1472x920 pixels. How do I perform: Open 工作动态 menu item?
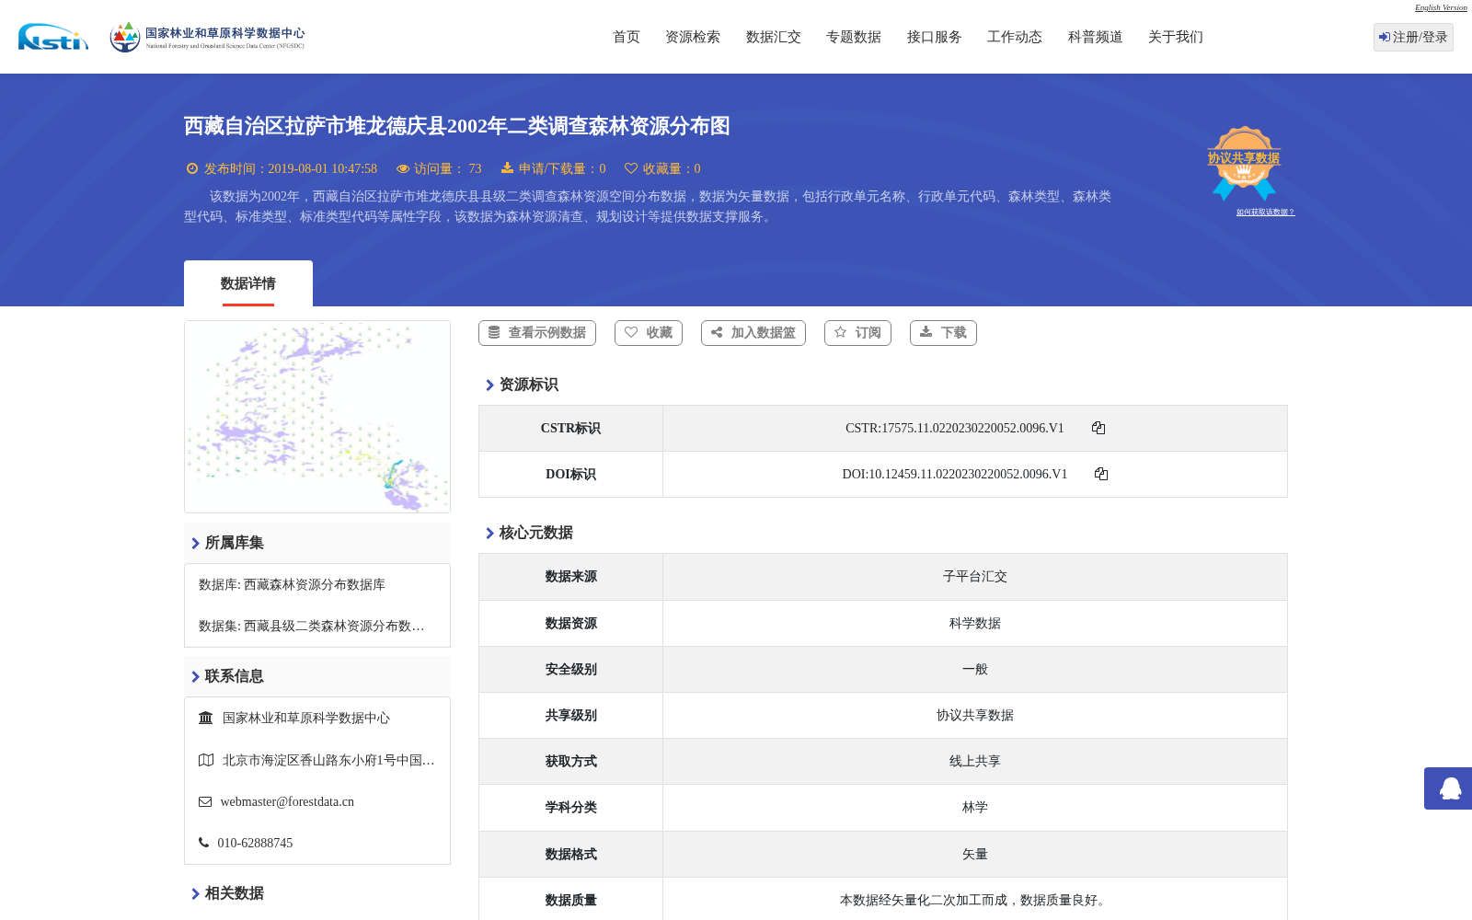(x=1015, y=37)
